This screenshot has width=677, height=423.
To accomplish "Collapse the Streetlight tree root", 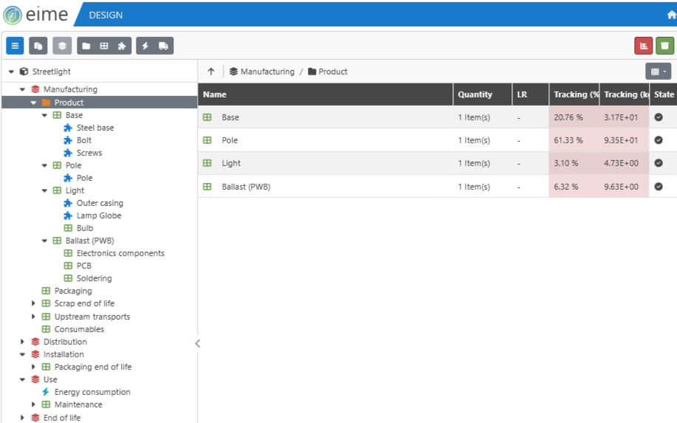I will pos(12,72).
